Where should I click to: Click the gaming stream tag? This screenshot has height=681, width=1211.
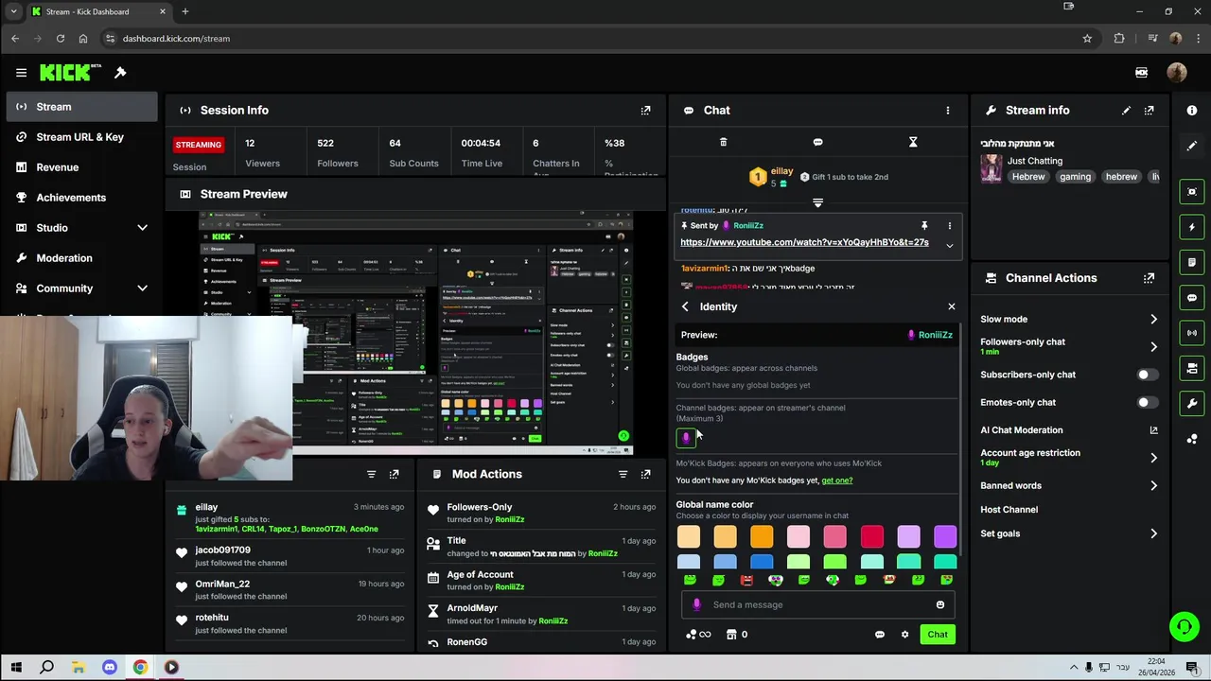coord(1075,177)
